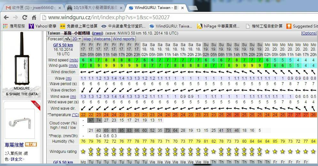Open the graph view wave icon tab
This screenshot has width=318, height=166.
pos(67,39)
